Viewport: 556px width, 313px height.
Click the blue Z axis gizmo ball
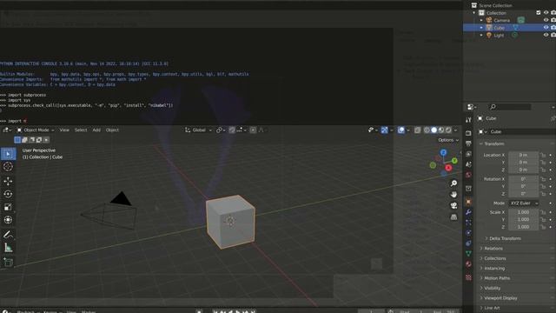click(x=443, y=153)
